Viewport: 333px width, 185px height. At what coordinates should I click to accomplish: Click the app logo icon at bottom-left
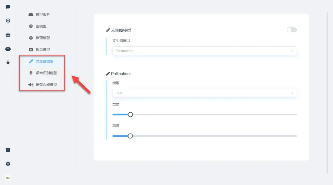pos(8,178)
